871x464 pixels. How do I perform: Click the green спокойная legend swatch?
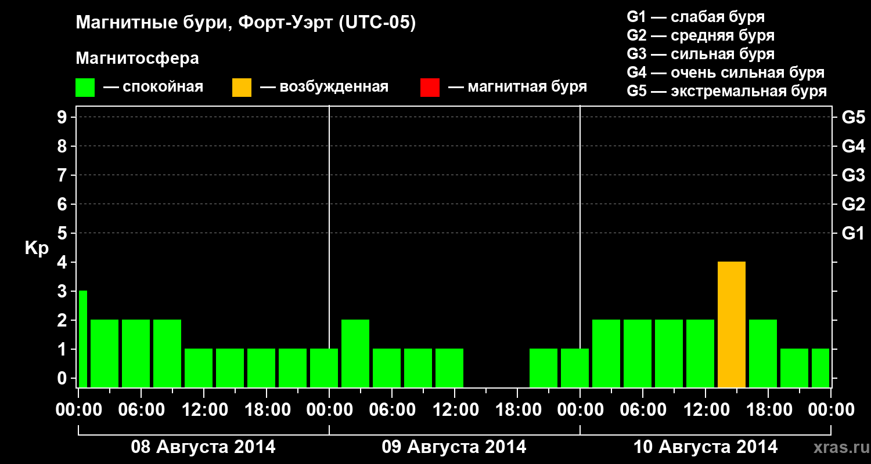(x=85, y=88)
